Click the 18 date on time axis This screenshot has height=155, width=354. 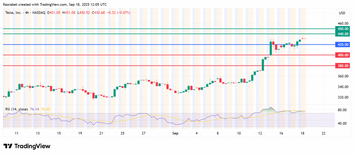click(x=302, y=133)
